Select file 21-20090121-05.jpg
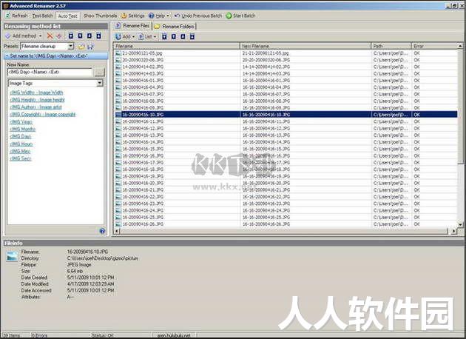Viewport: 466px width, 339px height. [142, 53]
